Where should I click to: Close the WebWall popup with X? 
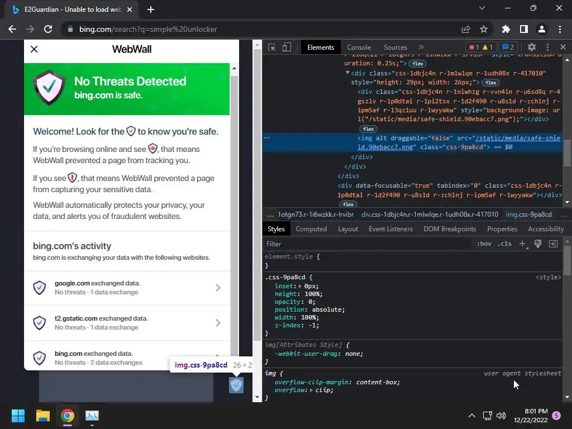[34, 49]
